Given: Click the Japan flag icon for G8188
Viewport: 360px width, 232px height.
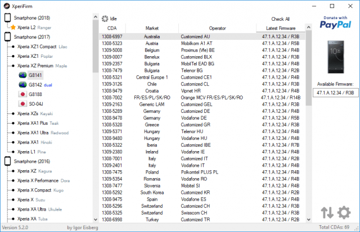Looking at the screenshot, I should [22, 94].
